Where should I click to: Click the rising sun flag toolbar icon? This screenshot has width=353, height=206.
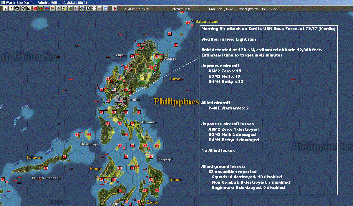[x=35, y=9]
